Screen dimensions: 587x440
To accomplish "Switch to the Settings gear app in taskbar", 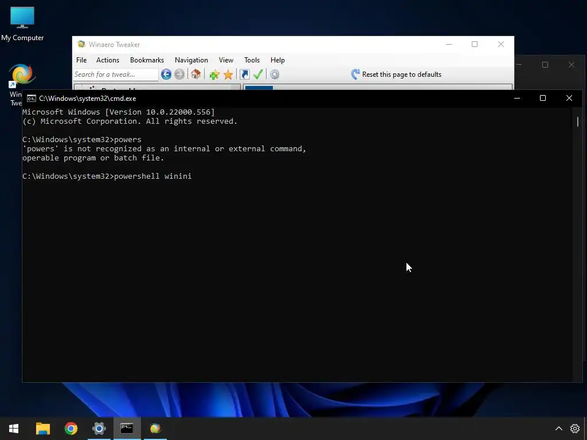I will [99, 429].
